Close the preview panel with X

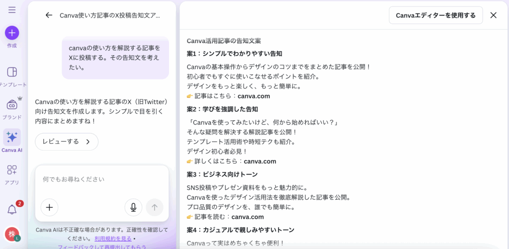coord(493,15)
